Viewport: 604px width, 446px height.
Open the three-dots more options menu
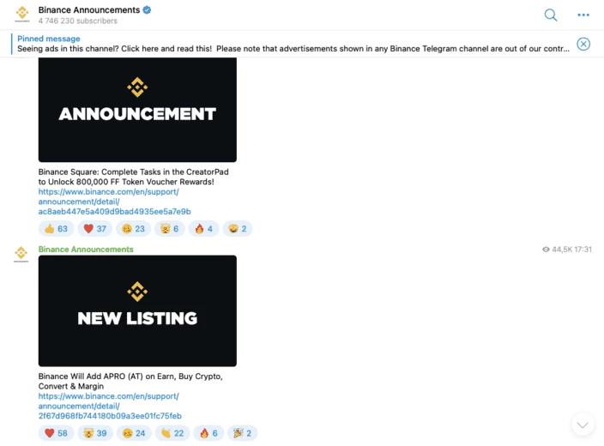pyautogui.click(x=583, y=15)
